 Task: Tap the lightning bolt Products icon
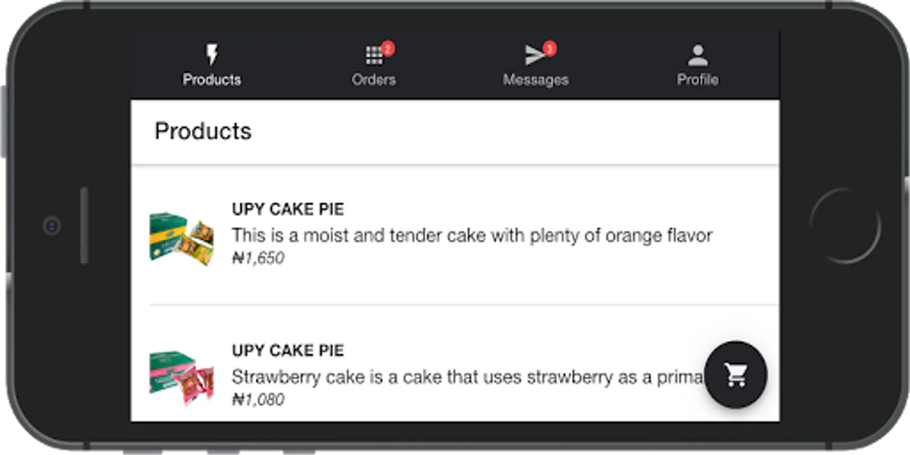click(x=212, y=55)
